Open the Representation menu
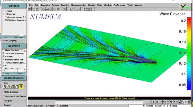This screenshot has height=107, width=193. pyautogui.click(x=79, y=5)
